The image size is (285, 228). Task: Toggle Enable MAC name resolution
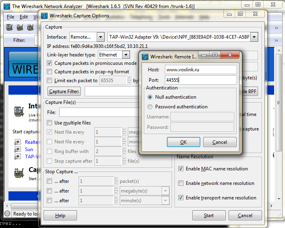(181, 169)
